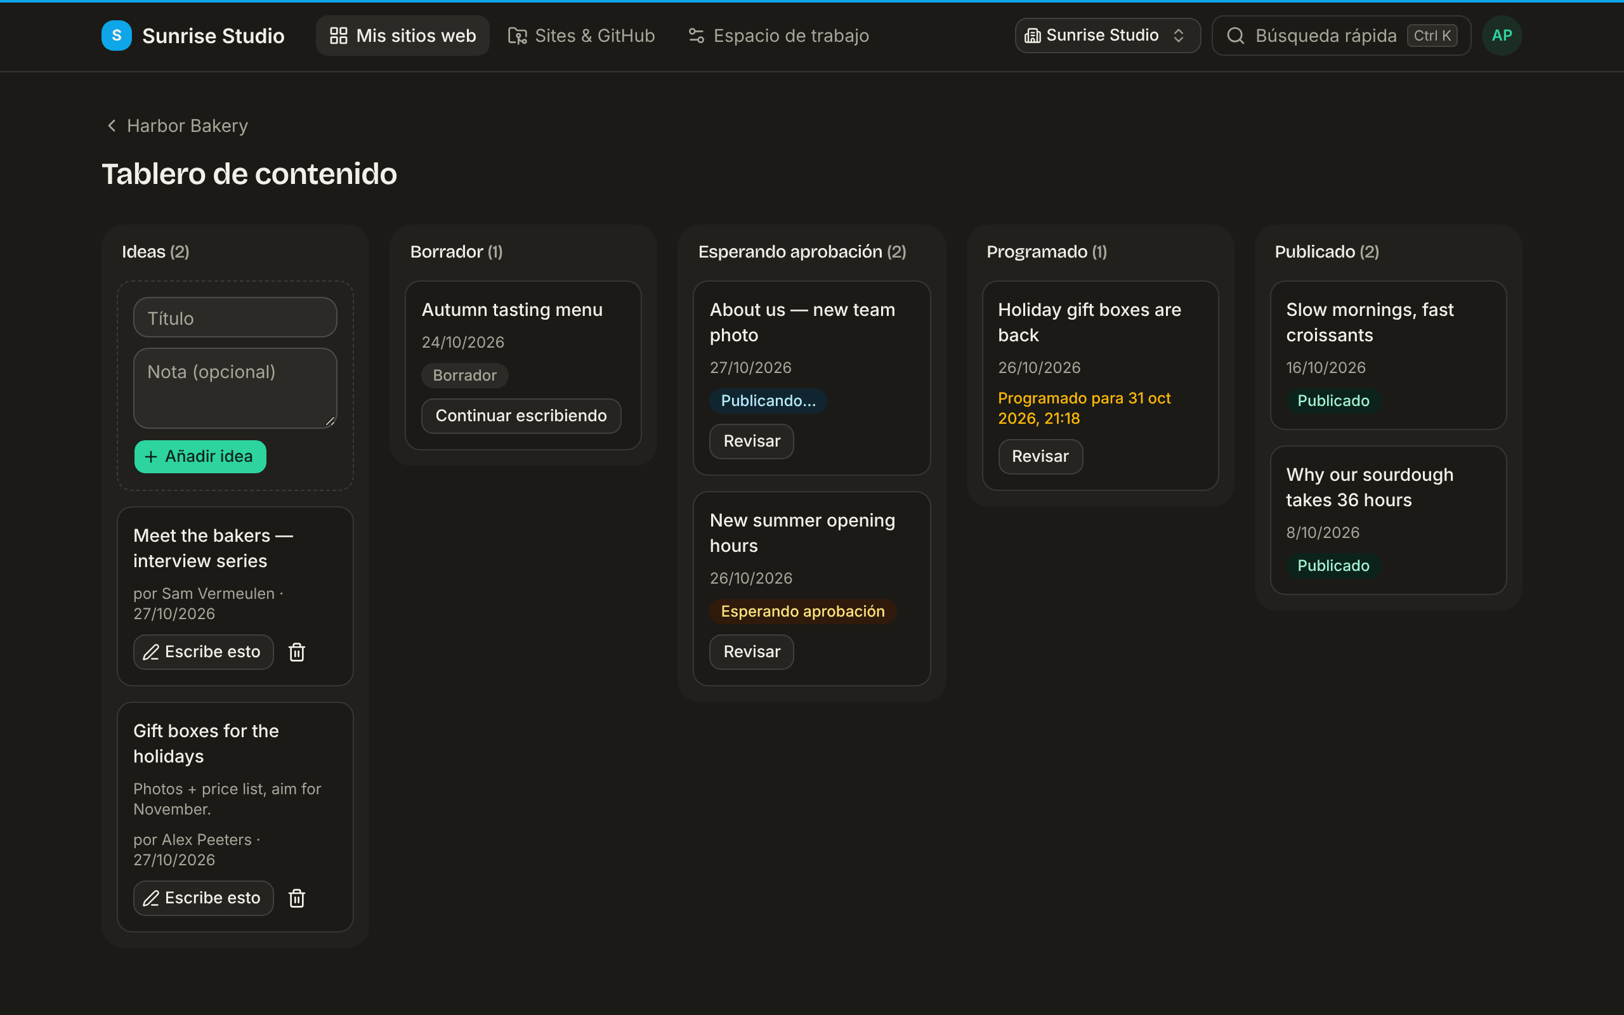Screen dimensions: 1624x1015
Task: Click the Autumn tasting menu title
Action: pyautogui.click(x=512, y=310)
